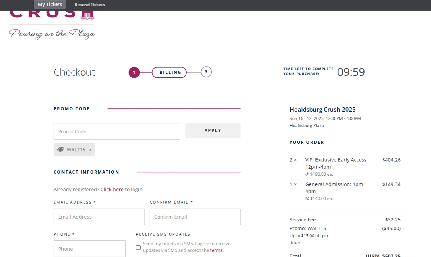The width and height of the screenshot is (431, 257).
Task: Select the Healdsburg Crush 2025 event title
Action: [323, 110]
